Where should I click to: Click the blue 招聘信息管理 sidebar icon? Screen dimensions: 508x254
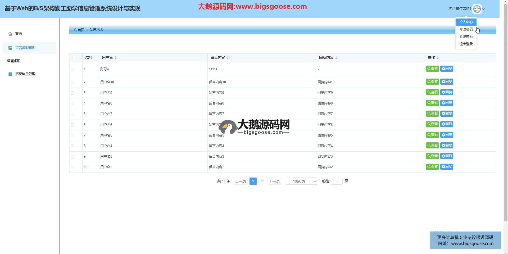[10, 74]
